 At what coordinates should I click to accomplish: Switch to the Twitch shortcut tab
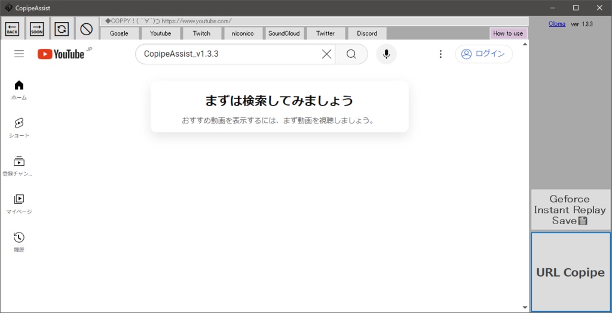point(202,33)
